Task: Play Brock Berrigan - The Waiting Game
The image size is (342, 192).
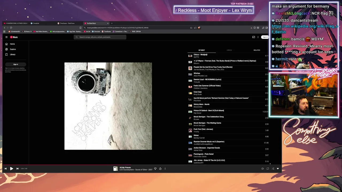Action: point(228,124)
